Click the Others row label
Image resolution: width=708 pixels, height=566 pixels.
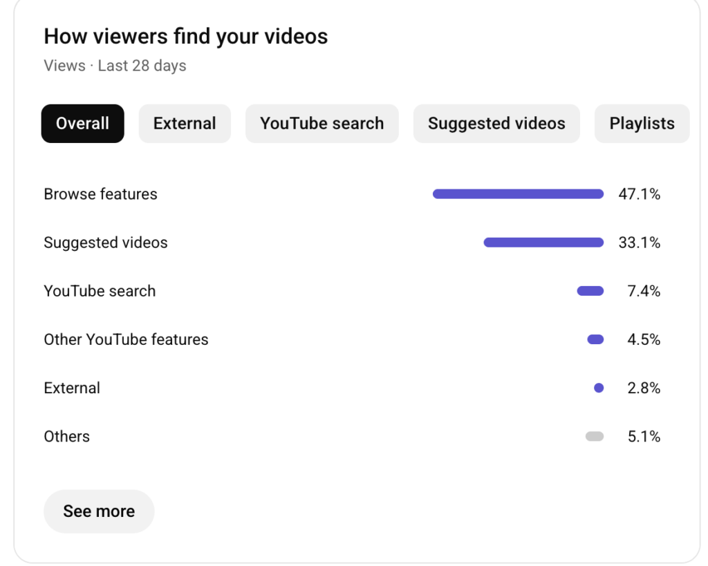pyautogui.click(x=66, y=436)
